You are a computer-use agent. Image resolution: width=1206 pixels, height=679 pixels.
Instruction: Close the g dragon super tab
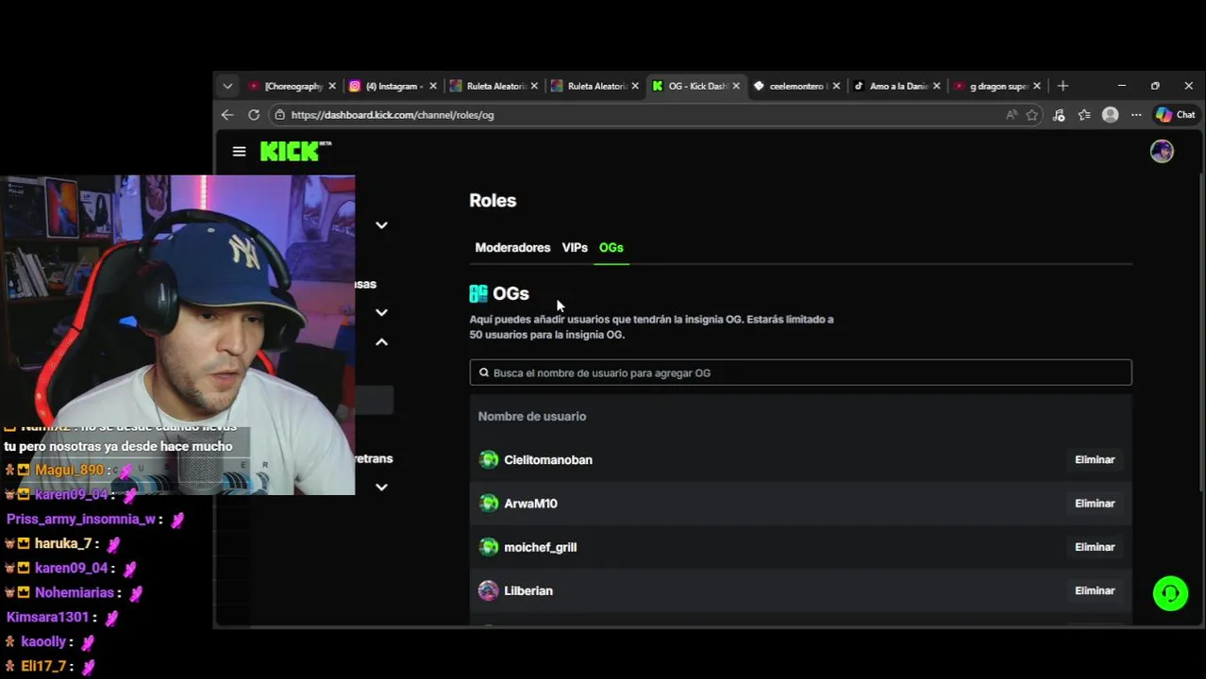[x=1037, y=86]
